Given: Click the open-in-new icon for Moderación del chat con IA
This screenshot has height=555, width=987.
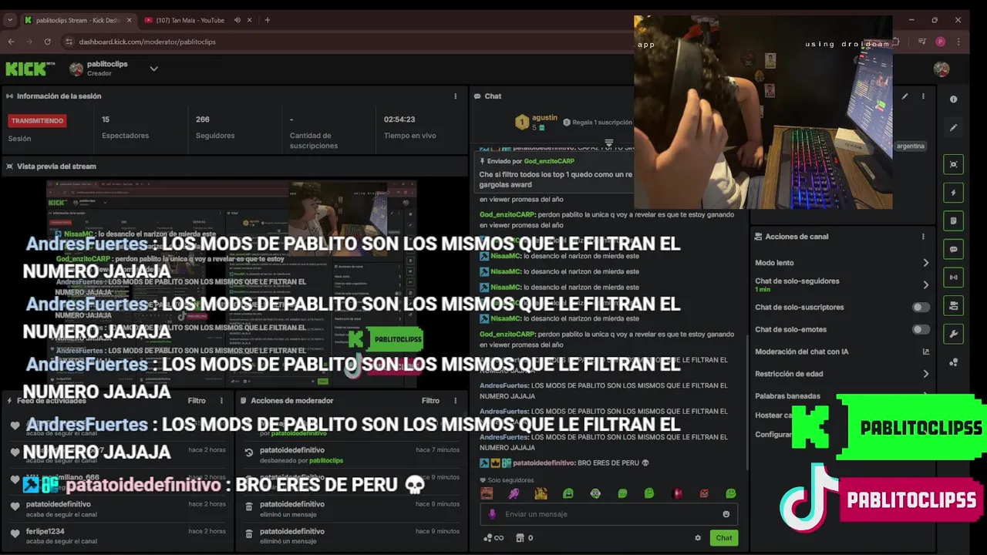Looking at the screenshot, I should pos(926,351).
